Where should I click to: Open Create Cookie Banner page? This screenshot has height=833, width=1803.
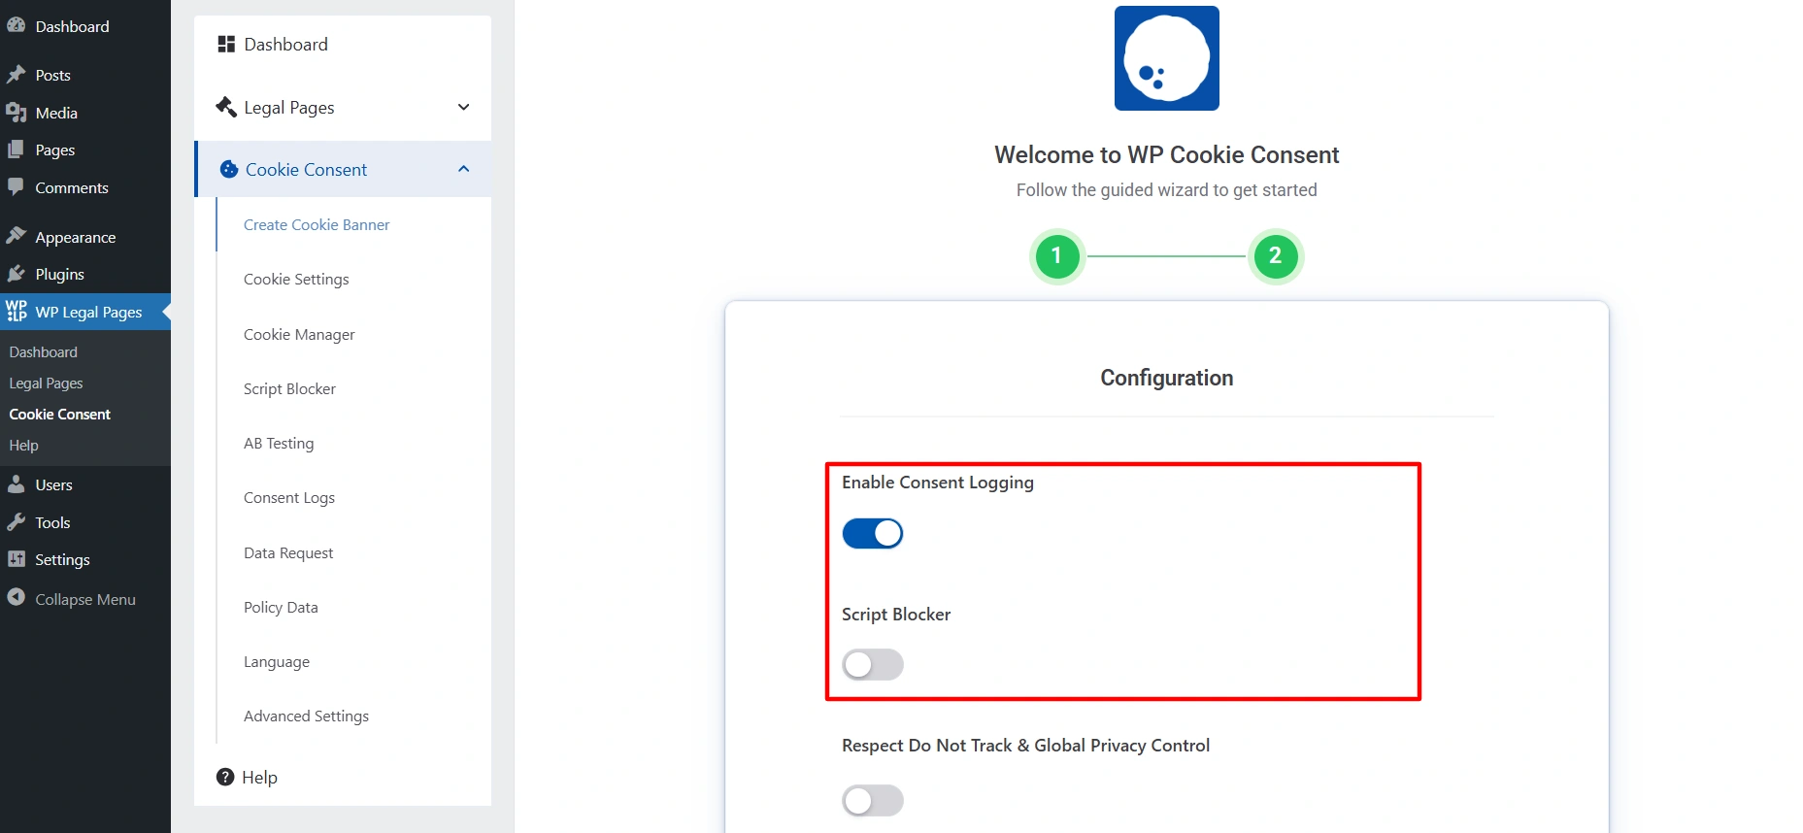(316, 224)
